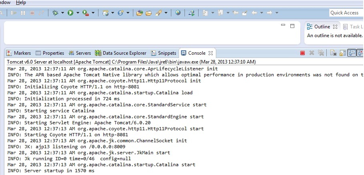This screenshot has width=364, height=175.
Task: Close the Outline view tab
Action: tap(335, 27)
